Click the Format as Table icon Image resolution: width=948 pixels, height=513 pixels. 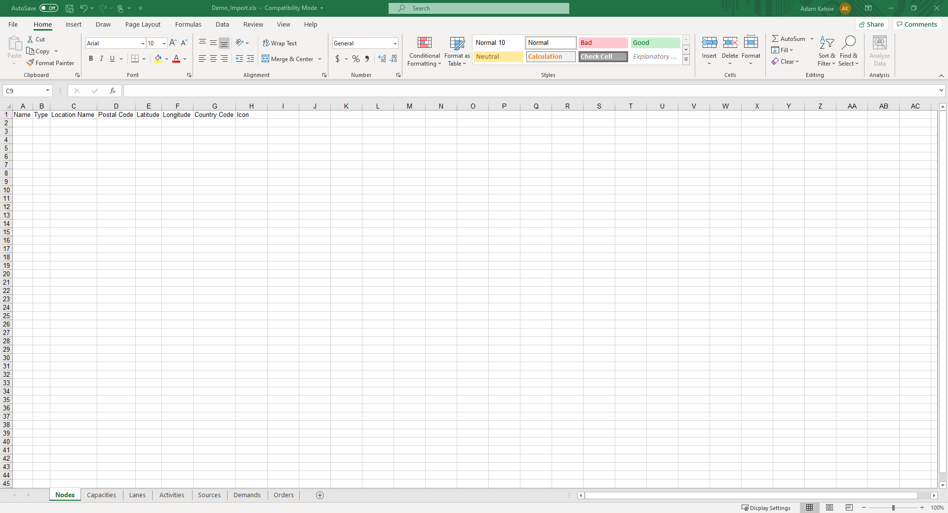coord(457,43)
